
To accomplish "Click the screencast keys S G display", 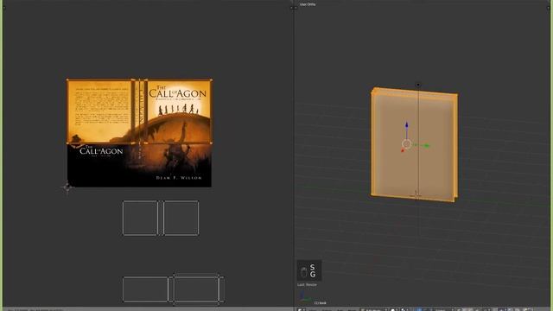I will click(309, 270).
